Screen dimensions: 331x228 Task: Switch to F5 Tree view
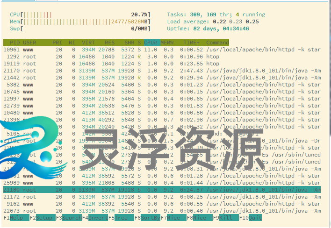pyautogui.click(x=121, y=218)
